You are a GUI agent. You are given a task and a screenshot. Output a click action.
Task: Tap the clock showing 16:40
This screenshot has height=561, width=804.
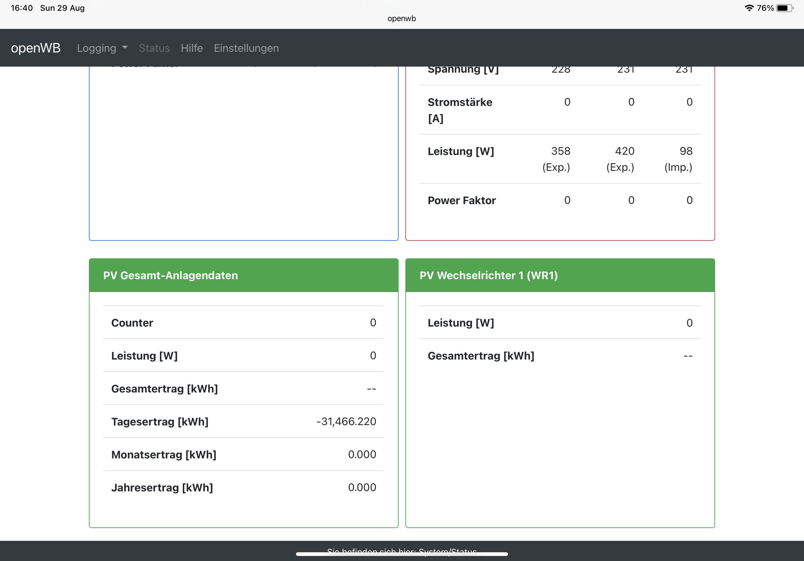click(22, 8)
